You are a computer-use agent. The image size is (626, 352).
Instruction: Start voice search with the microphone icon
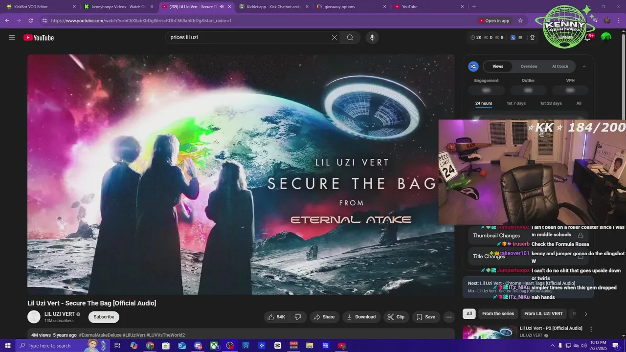[372, 38]
